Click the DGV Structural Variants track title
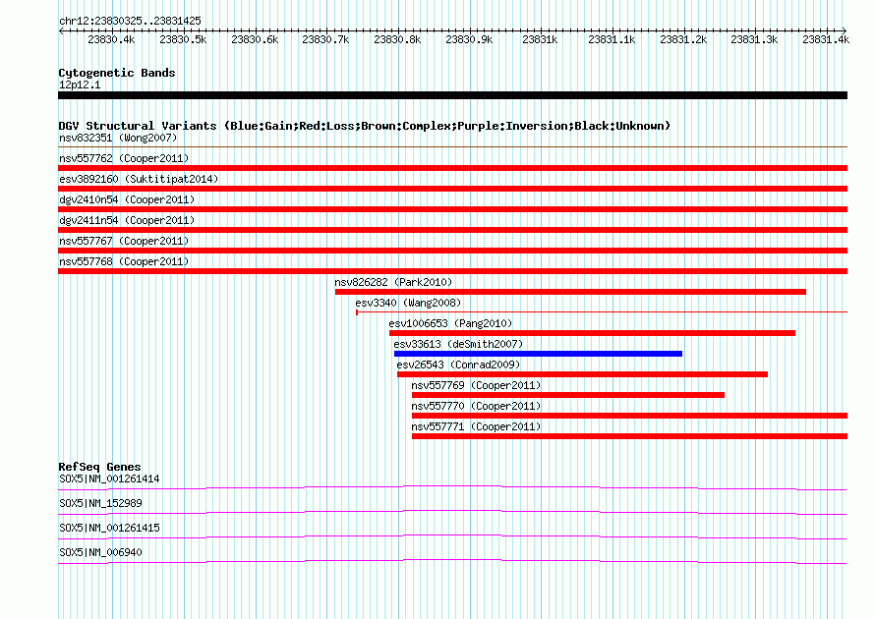 (365, 126)
